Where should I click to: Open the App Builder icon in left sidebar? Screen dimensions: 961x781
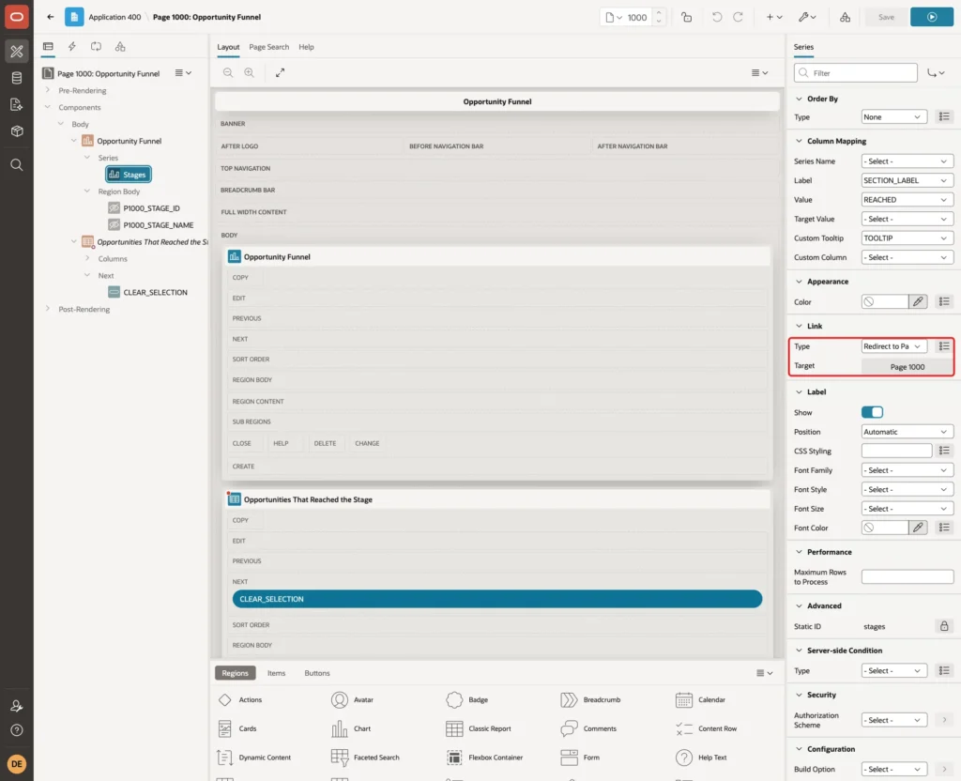tap(17, 51)
